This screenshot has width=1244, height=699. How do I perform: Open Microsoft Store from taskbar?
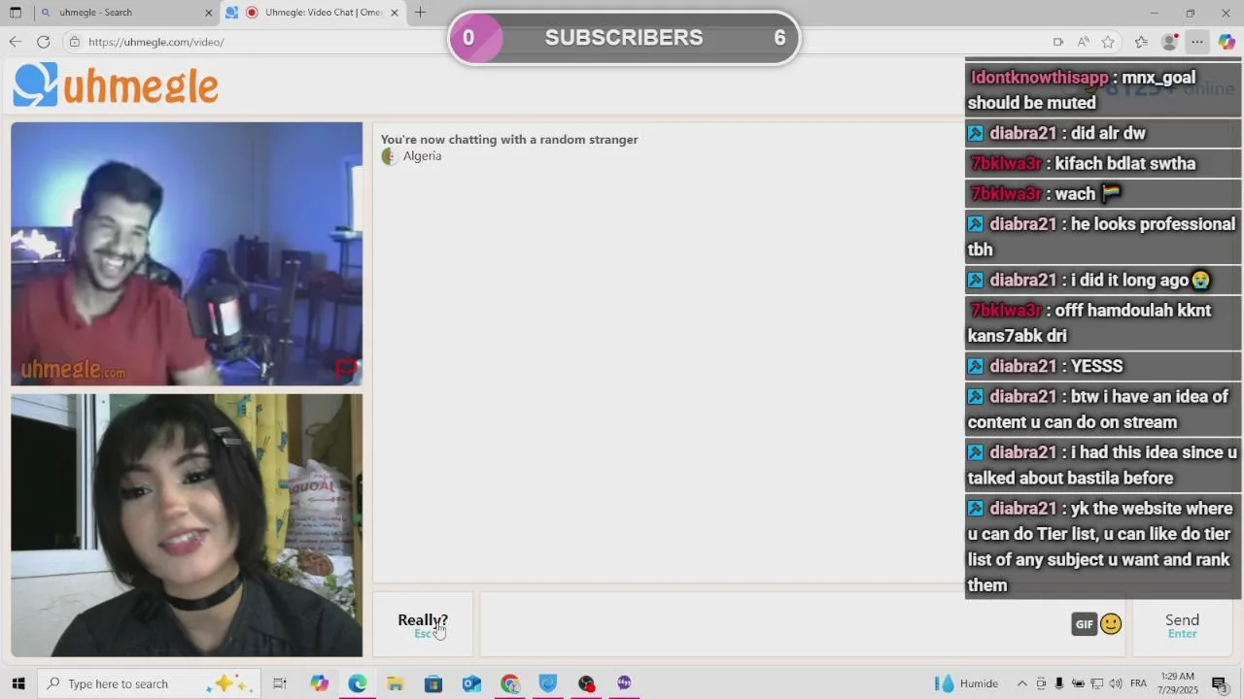pyautogui.click(x=433, y=683)
